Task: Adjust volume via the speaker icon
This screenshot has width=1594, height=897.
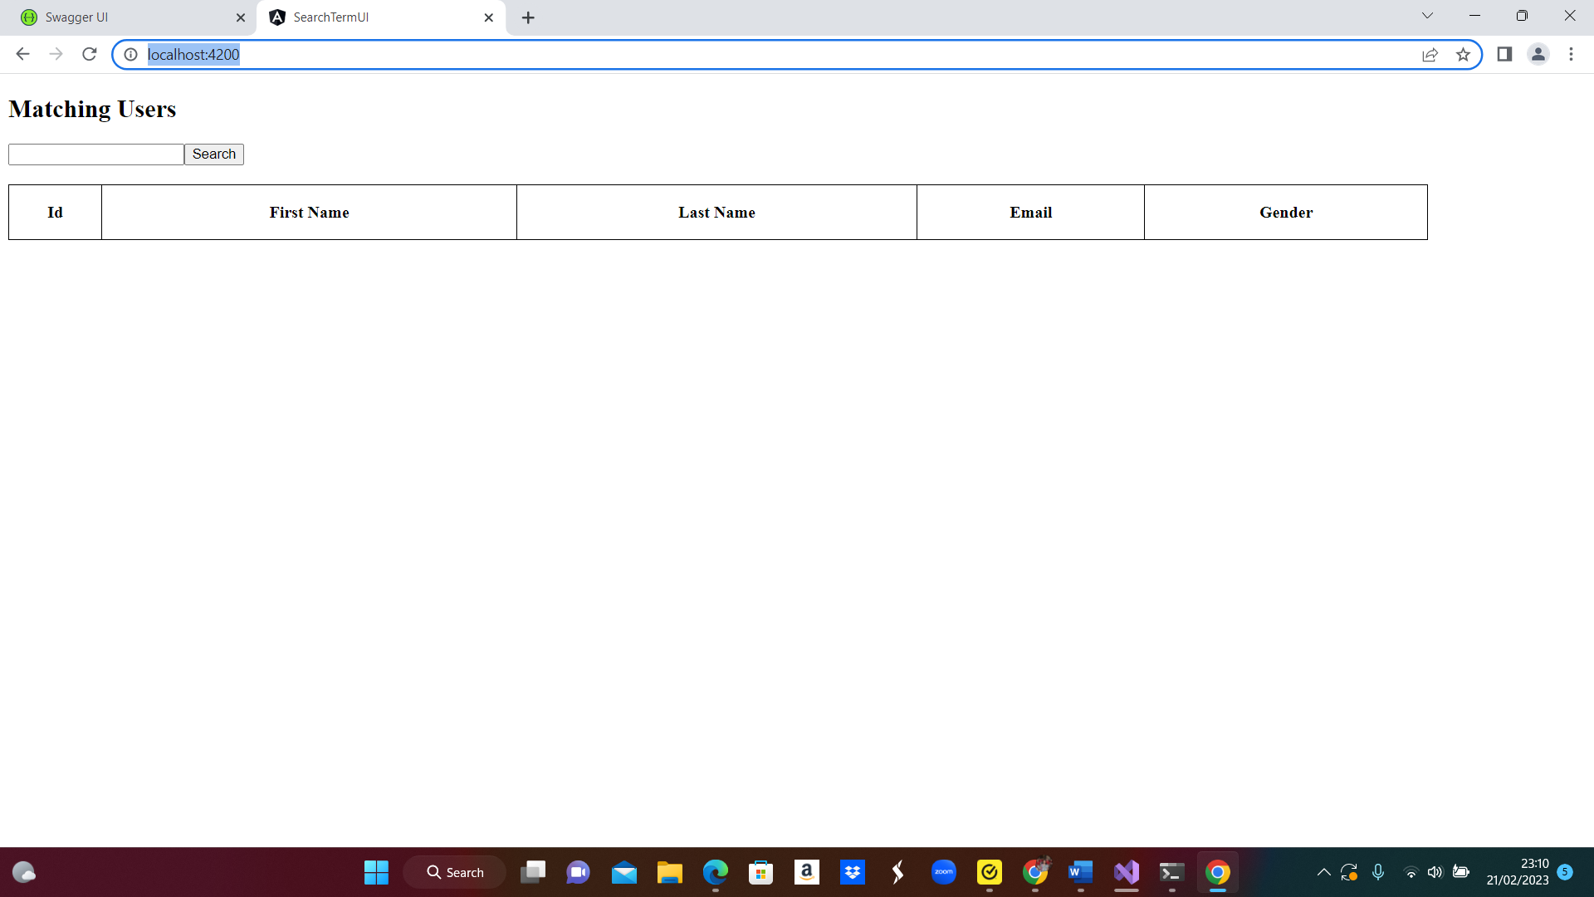Action: point(1436,872)
